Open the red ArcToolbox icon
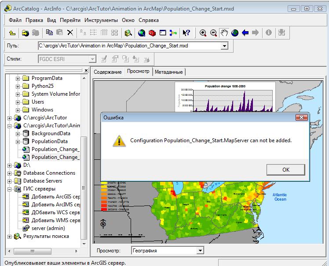329x266 pixels. pos(152,32)
